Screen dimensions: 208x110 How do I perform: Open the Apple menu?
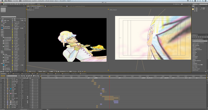2,1
